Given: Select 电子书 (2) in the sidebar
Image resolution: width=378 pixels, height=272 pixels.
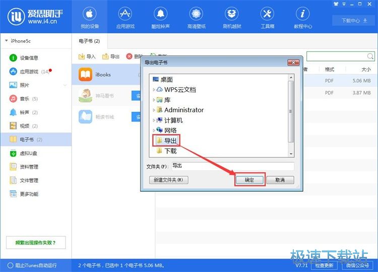Looking at the screenshot, I should pyautogui.click(x=36, y=139).
